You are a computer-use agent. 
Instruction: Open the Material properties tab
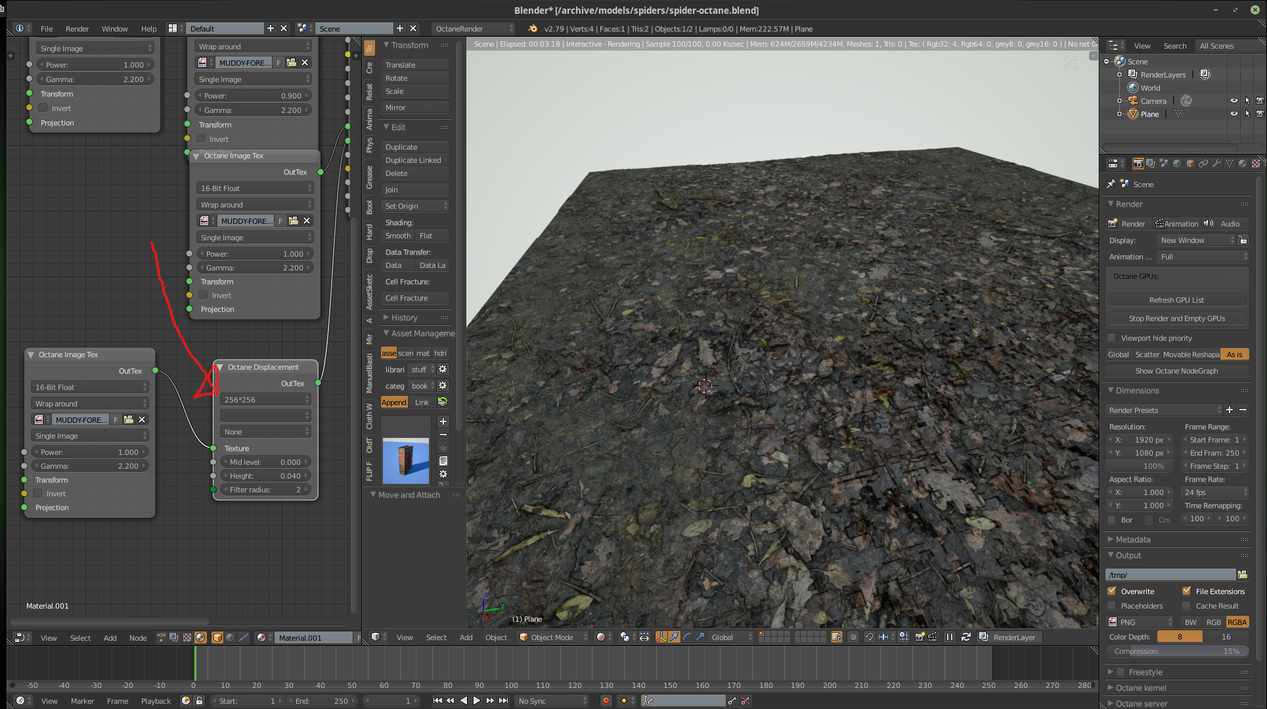click(1243, 163)
